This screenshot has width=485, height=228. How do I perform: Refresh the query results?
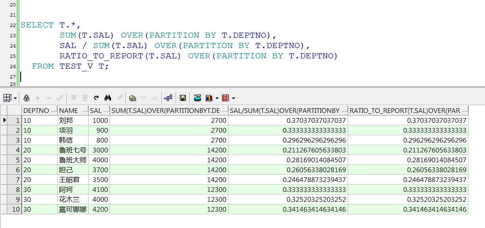[96, 98]
